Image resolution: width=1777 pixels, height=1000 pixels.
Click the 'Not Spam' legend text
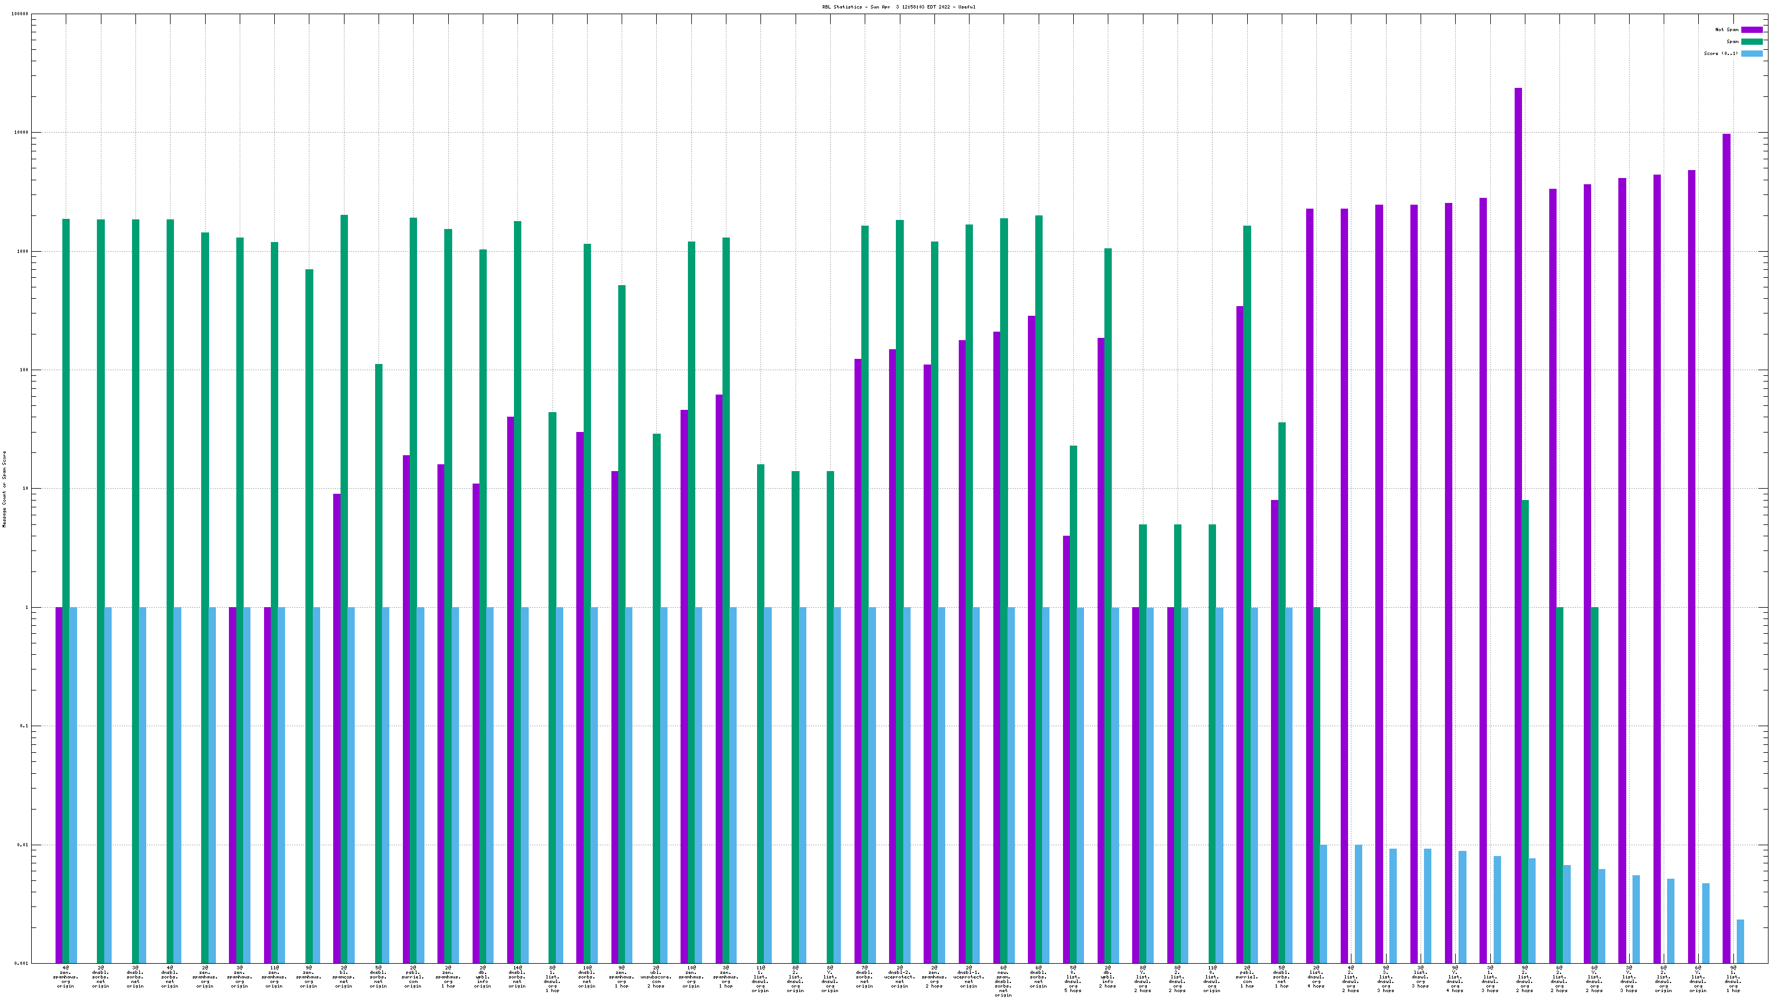pyautogui.click(x=1726, y=29)
